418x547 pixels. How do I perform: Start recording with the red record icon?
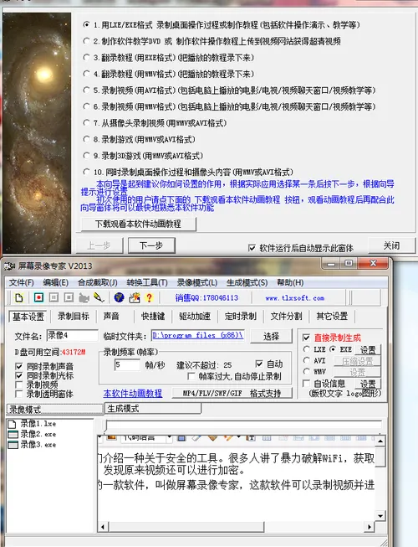tap(38, 297)
